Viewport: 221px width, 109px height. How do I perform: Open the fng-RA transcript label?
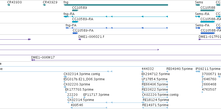click(69, 14)
